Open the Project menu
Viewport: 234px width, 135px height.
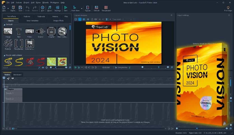click(x=26, y=3)
